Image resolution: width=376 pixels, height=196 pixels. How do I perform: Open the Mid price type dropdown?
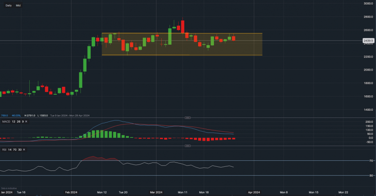pyautogui.click(x=18, y=6)
